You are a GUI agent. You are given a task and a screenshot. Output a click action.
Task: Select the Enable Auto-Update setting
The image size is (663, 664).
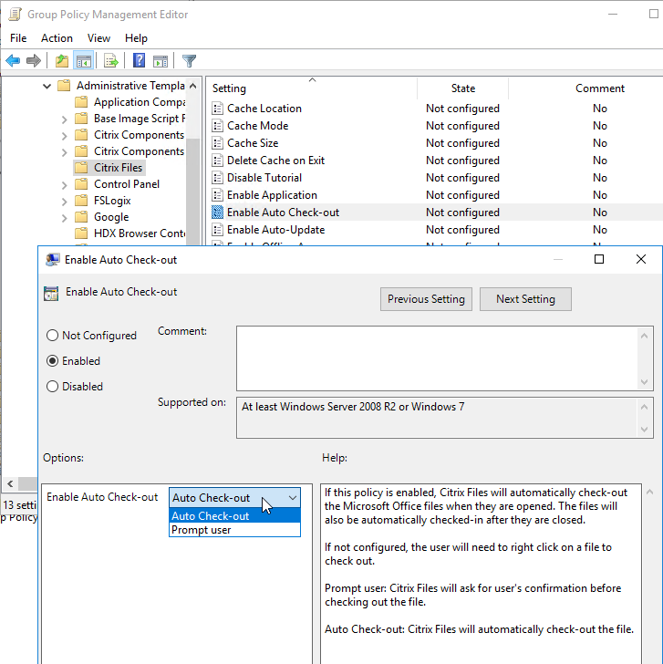click(x=435, y=230)
